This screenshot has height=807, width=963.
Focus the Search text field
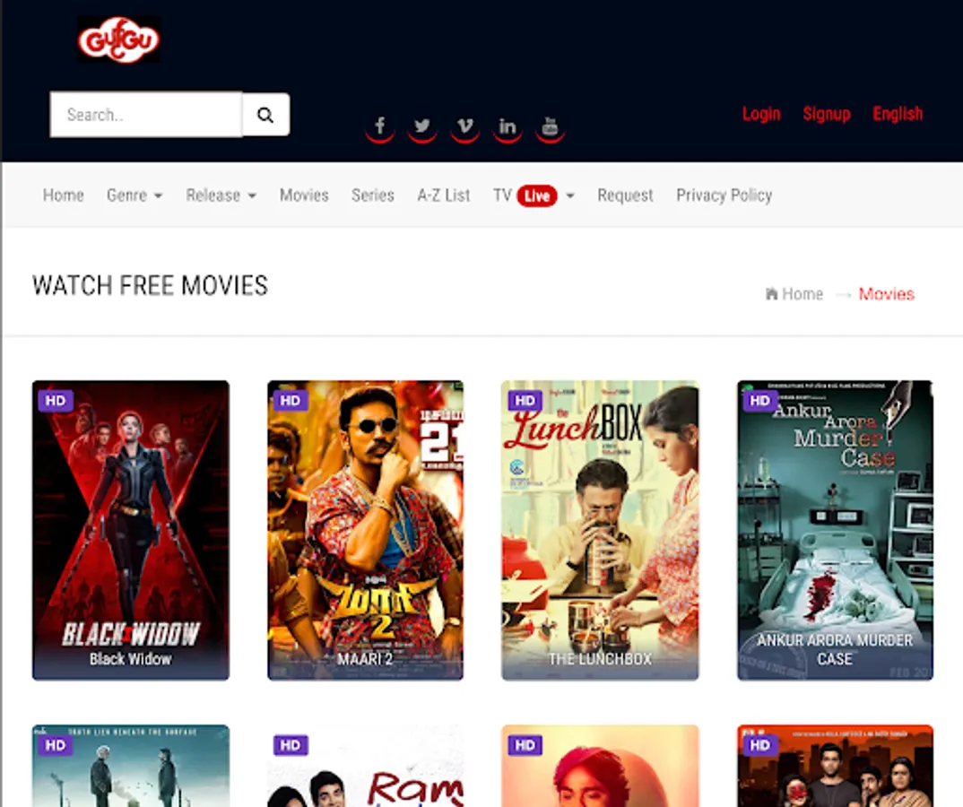(x=146, y=115)
